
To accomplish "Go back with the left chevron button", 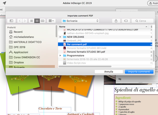I will coord(20,21).
